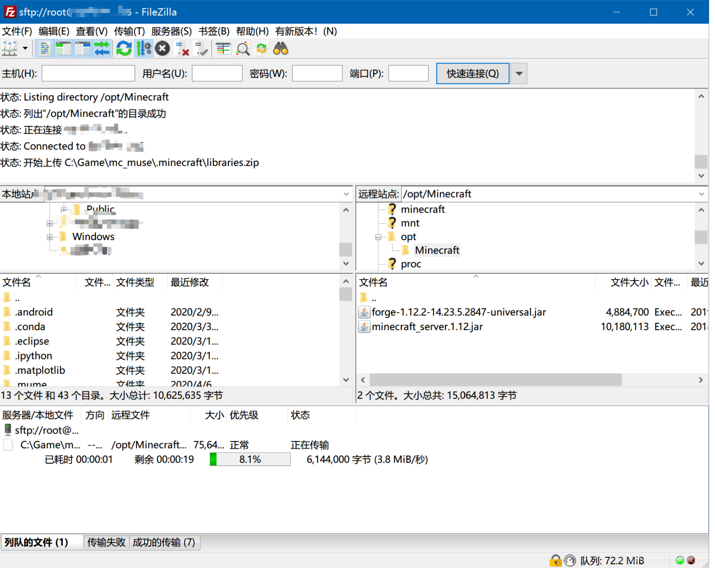Open the quick connect history dropdown
The width and height of the screenshot is (715, 568).
519,74
